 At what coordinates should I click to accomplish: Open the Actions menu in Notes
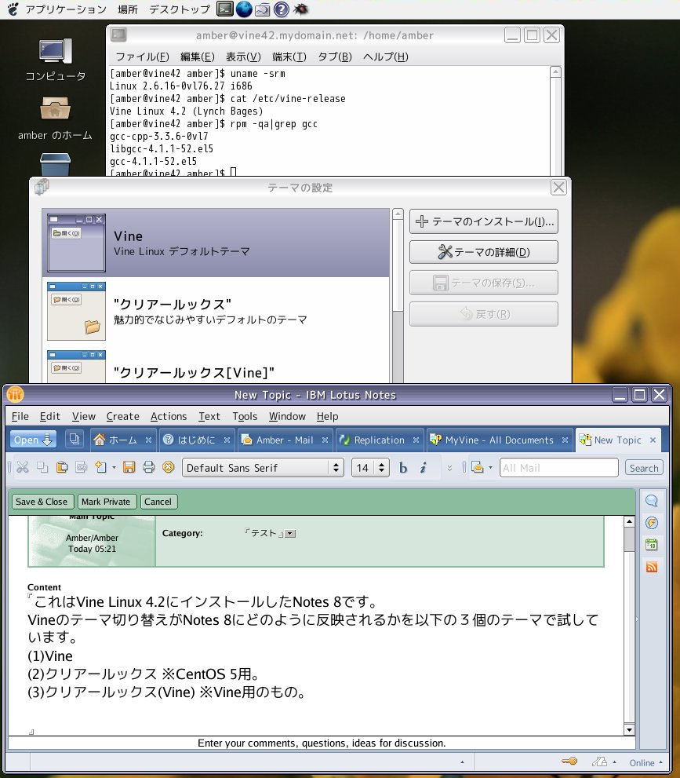[169, 416]
